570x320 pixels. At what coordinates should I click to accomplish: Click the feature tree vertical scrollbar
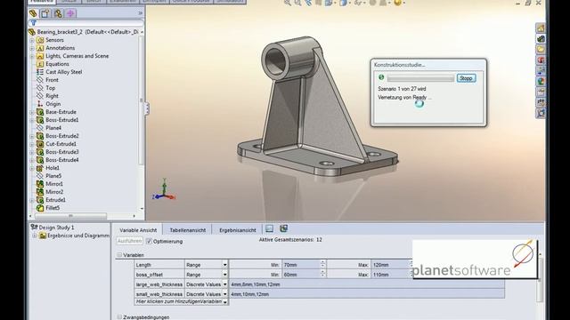(142, 100)
